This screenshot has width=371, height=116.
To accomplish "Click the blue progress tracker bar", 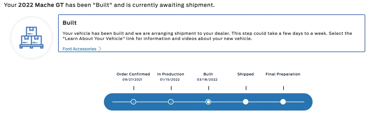I will (x=208, y=102).
